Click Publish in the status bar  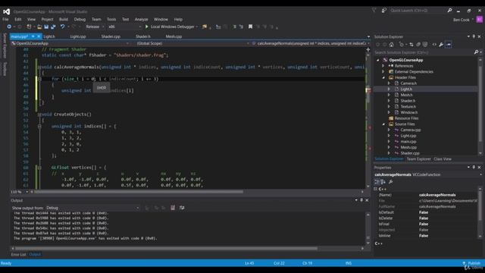point(474,263)
